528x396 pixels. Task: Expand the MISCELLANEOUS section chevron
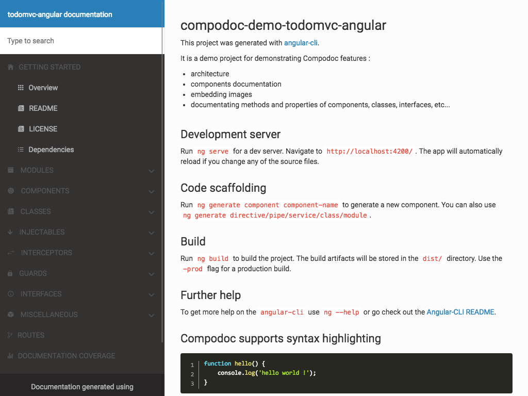coord(151,315)
